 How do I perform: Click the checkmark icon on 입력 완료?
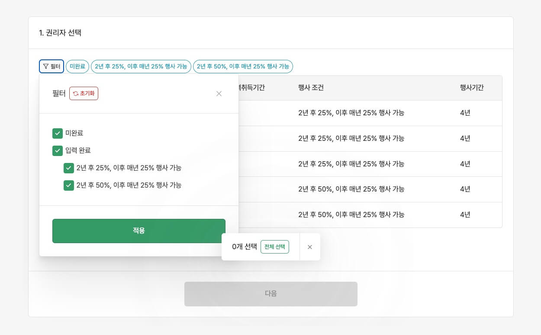pos(58,150)
